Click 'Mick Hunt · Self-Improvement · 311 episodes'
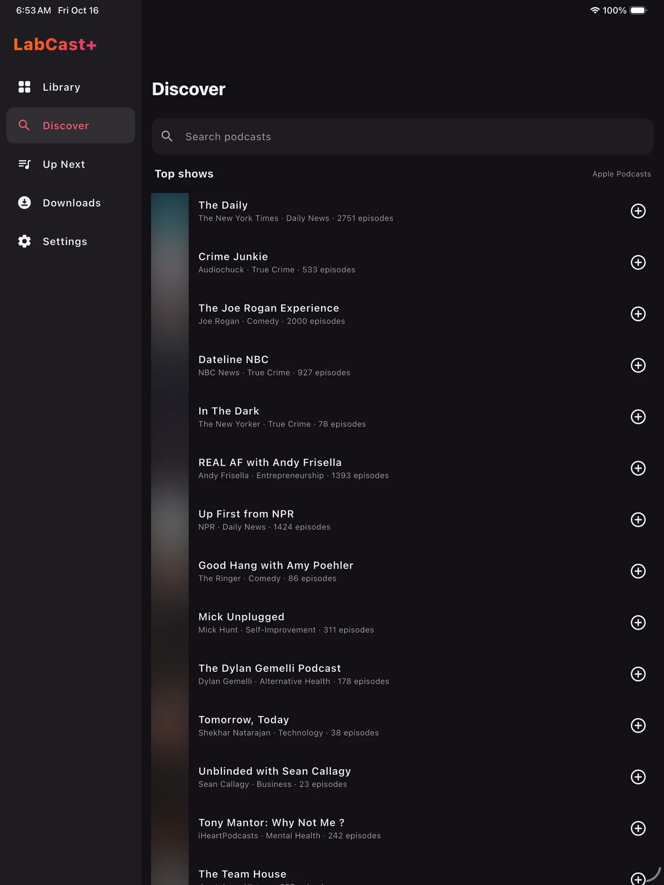664x885 pixels. pos(286,630)
